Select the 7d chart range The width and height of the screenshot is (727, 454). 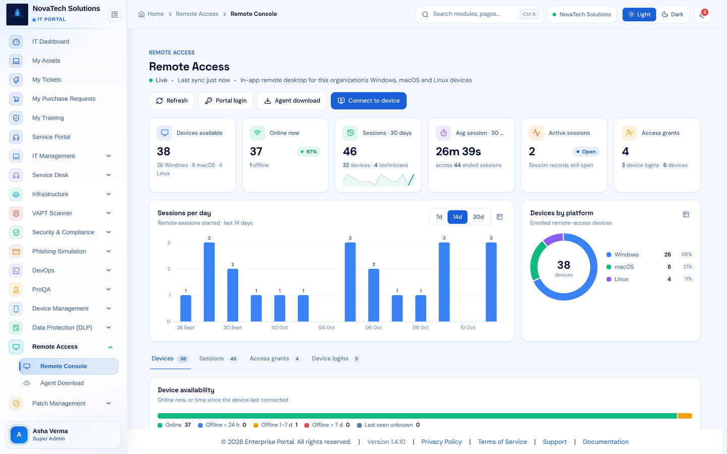(x=439, y=217)
